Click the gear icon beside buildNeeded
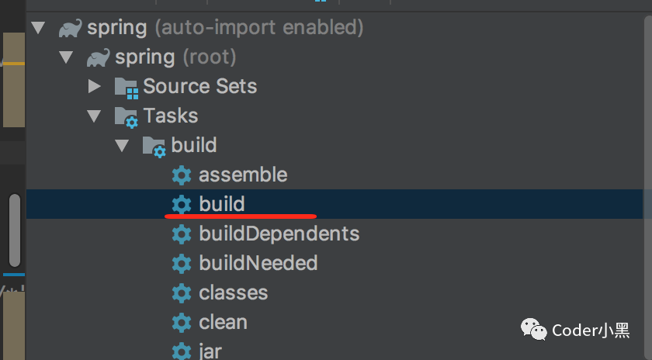The width and height of the screenshot is (652, 360). 181,263
